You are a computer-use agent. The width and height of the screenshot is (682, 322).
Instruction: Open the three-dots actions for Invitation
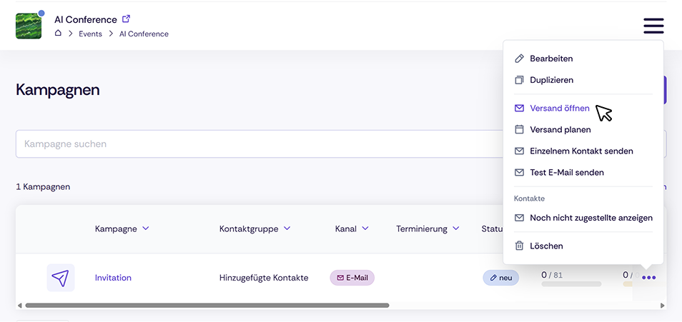tap(648, 278)
